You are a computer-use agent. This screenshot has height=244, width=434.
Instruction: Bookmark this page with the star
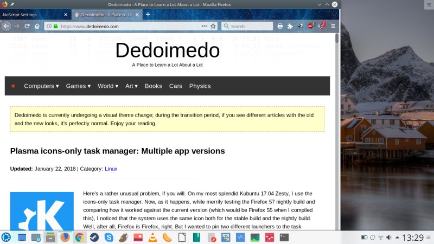213,26
